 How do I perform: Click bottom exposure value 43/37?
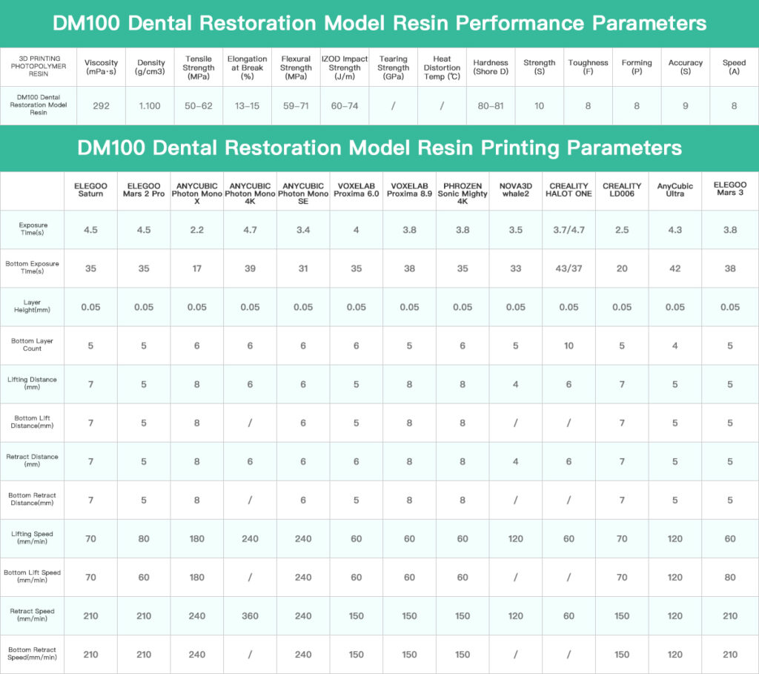569,268
